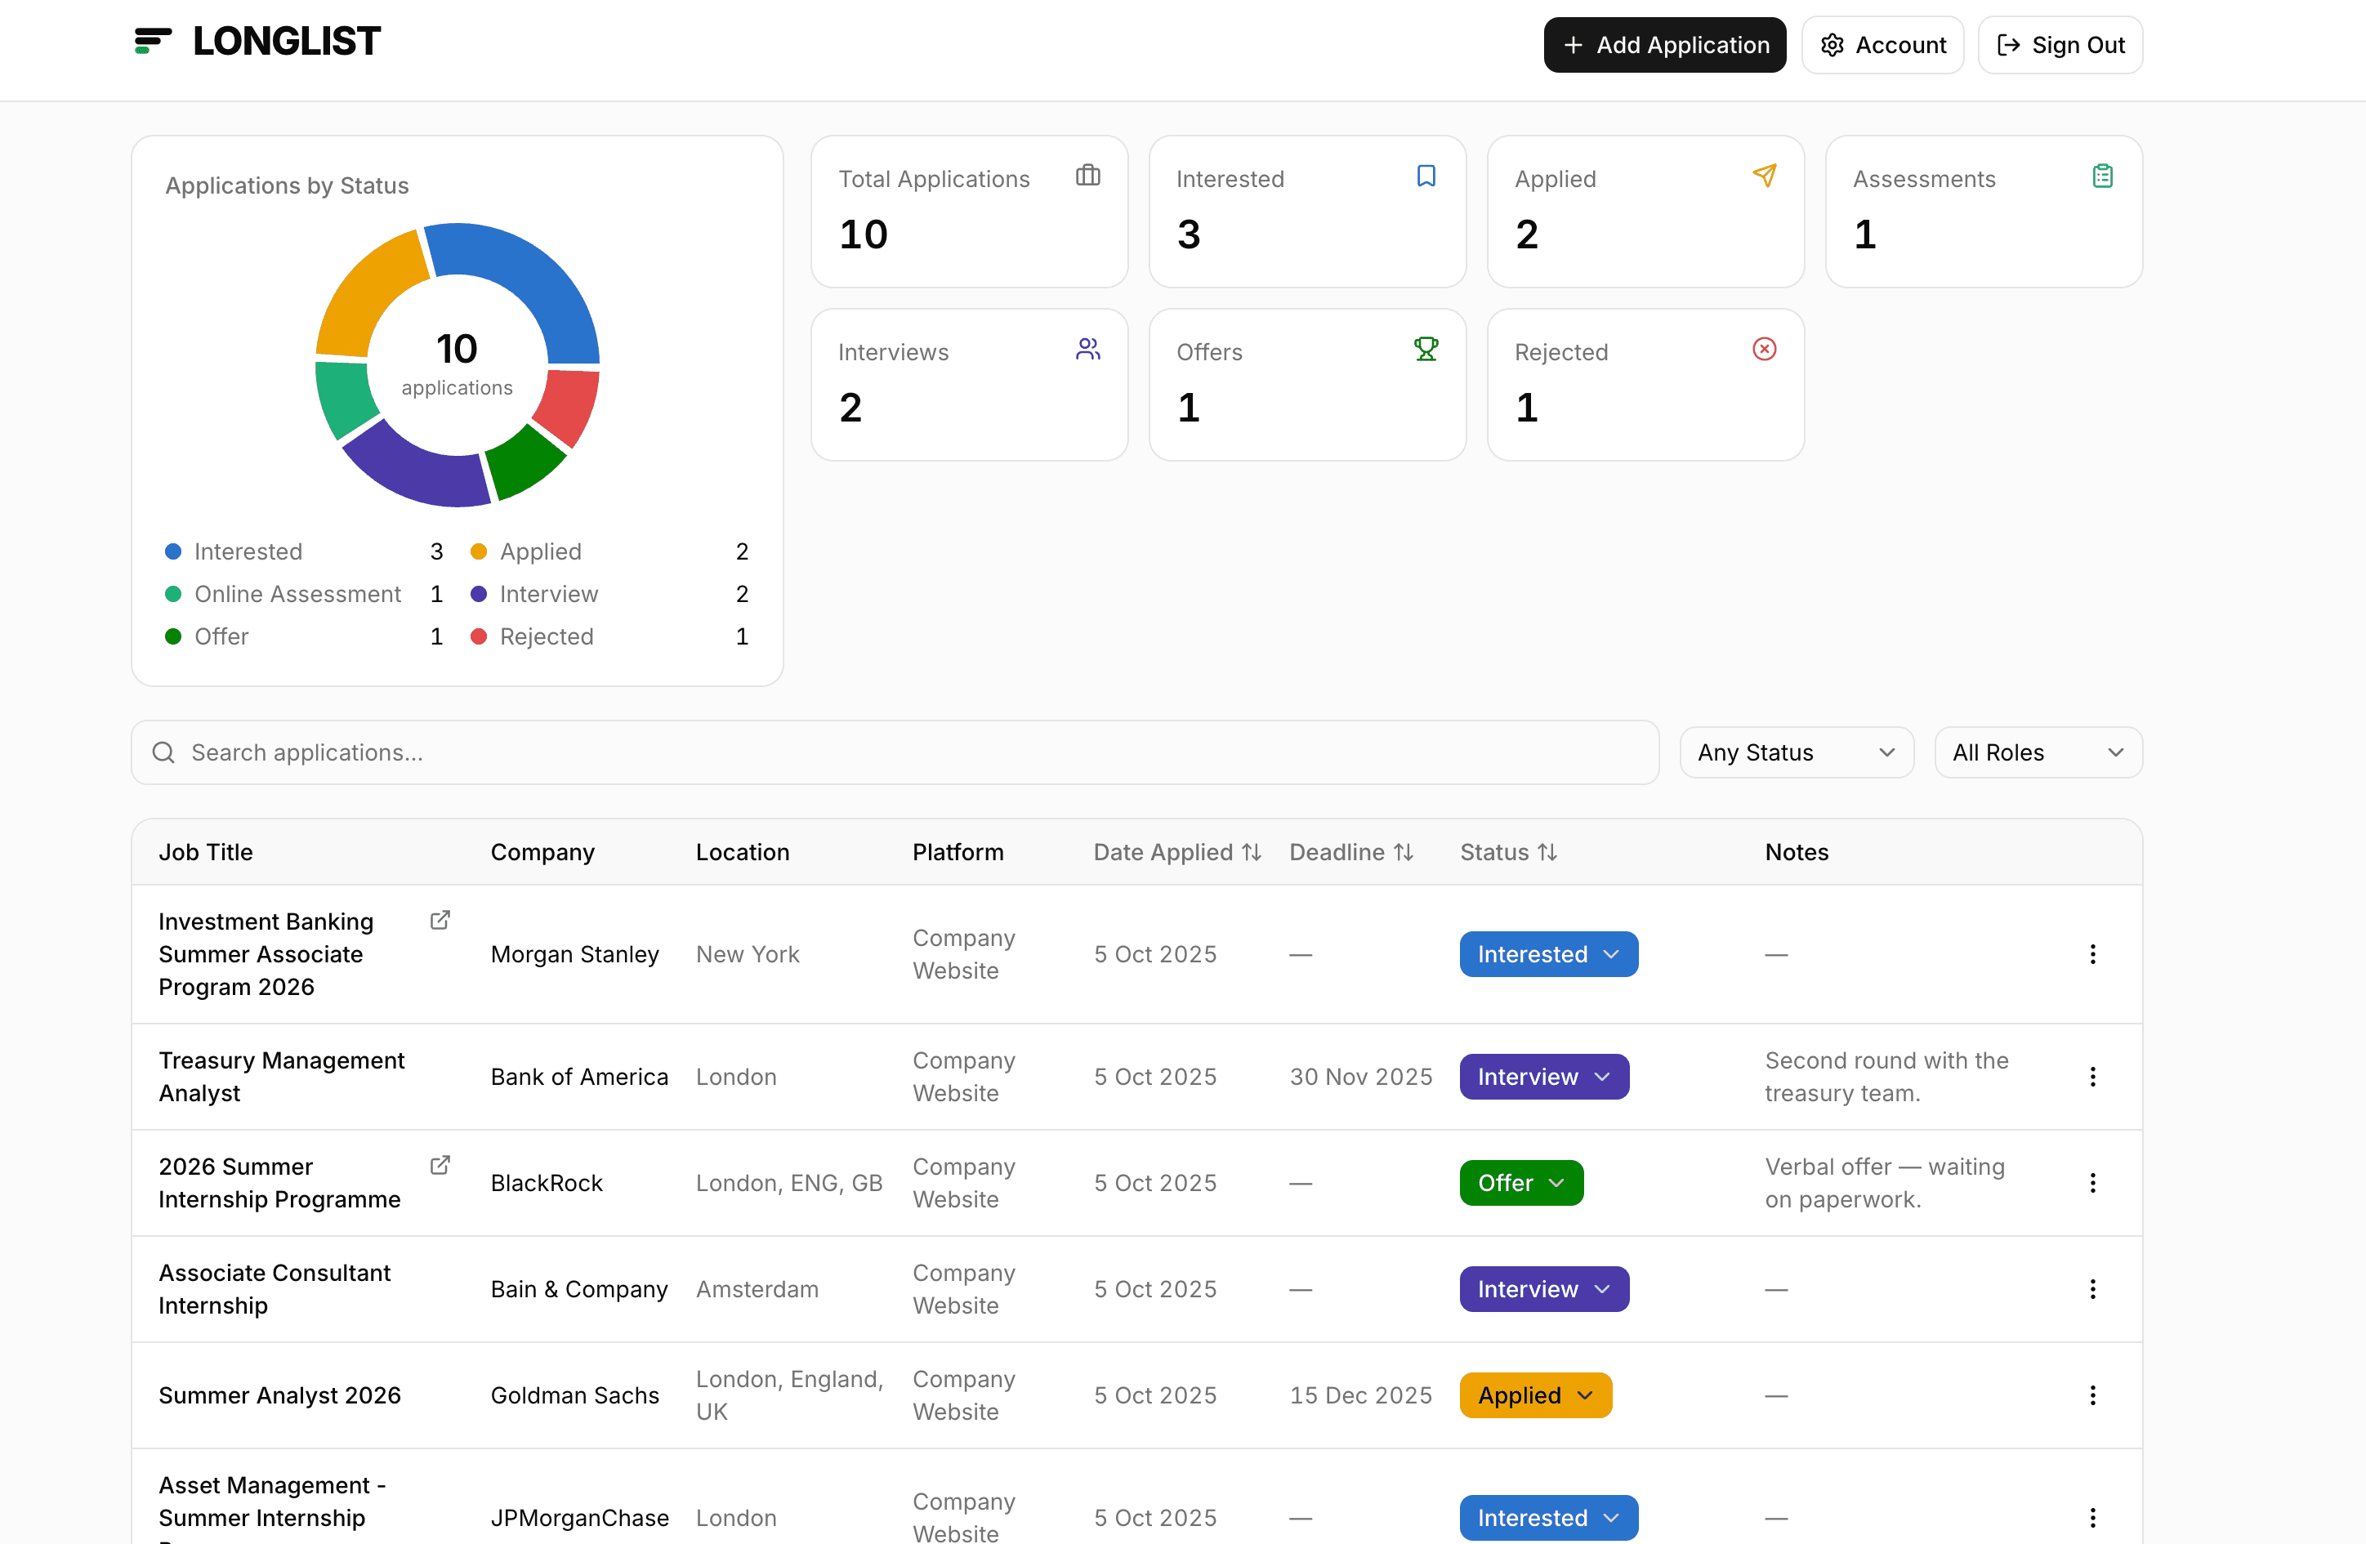Select Summer Analyst 2026 job title
The height and width of the screenshot is (1544, 2366).
[279, 1396]
